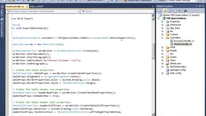This screenshot has width=206, height=116.
Task: Expand the Web.config node
Action: [163, 73]
